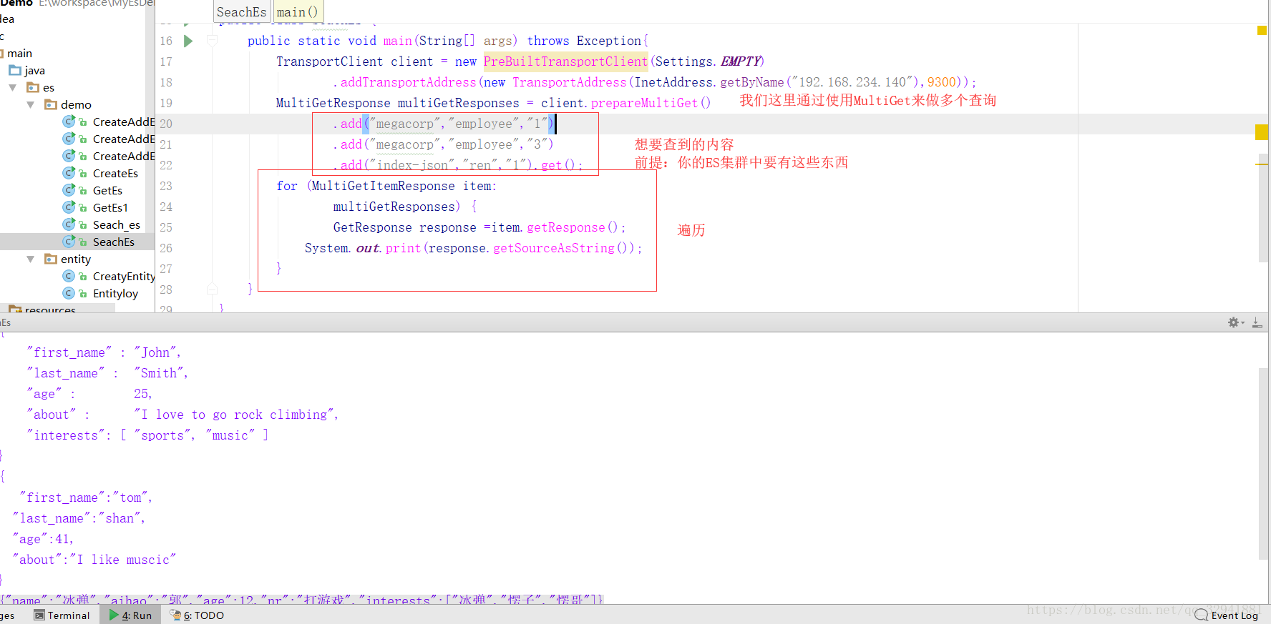1271x624 pixels.
Task: Select the java source folder
Action: [x=34, y=70]
